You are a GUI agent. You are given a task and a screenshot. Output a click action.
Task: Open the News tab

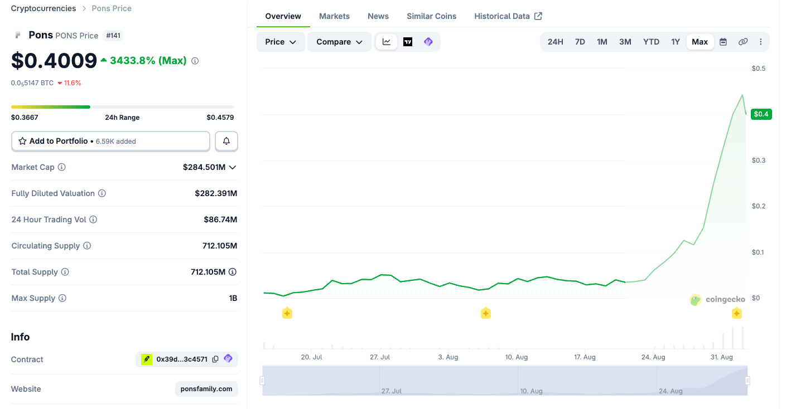click(x=378, y=16)
